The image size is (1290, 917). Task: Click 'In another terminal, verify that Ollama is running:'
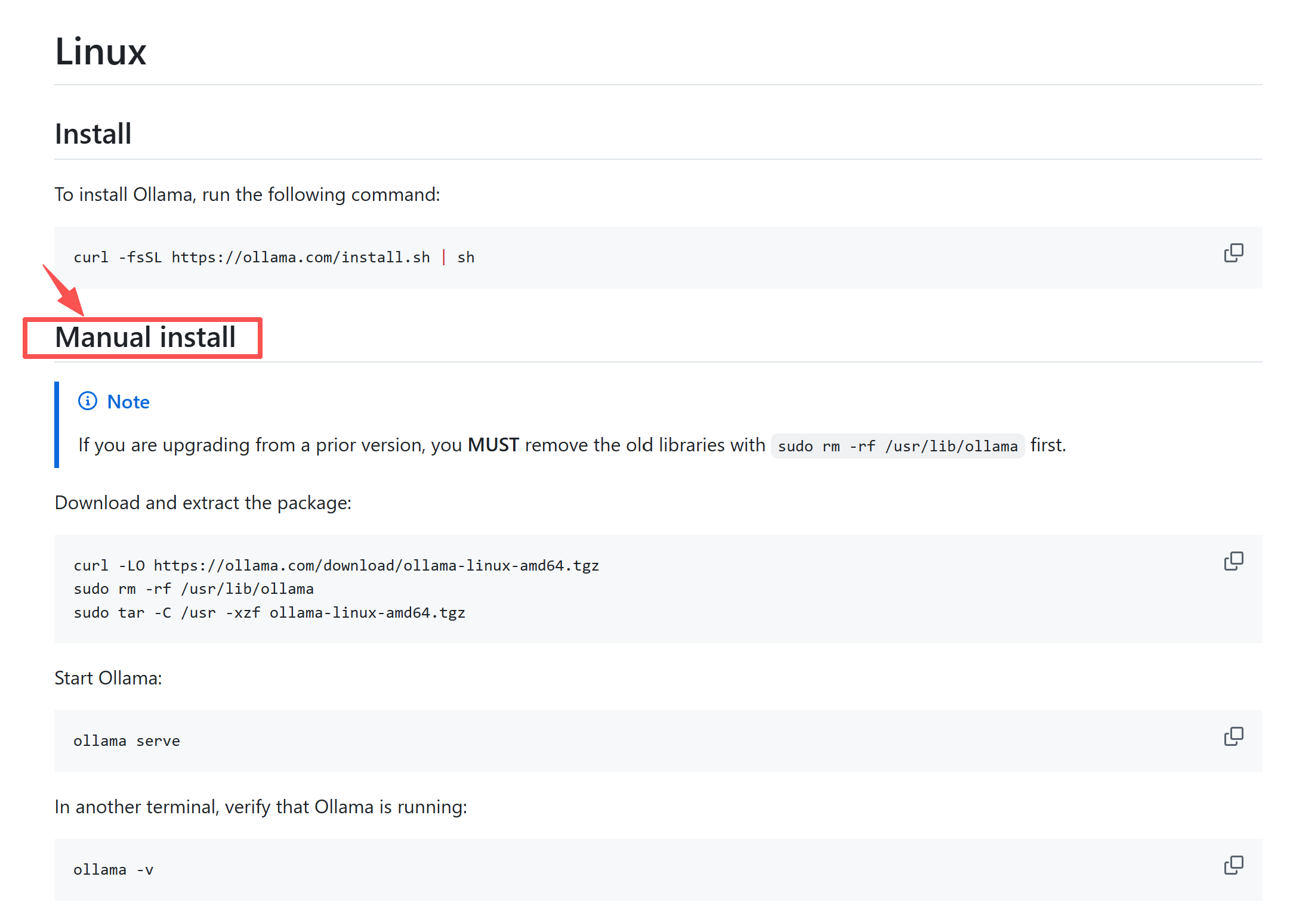261,807
